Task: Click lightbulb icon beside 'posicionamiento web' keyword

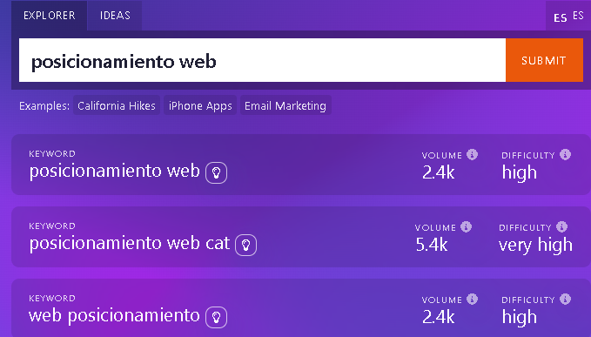Action: tap(216, 172)
